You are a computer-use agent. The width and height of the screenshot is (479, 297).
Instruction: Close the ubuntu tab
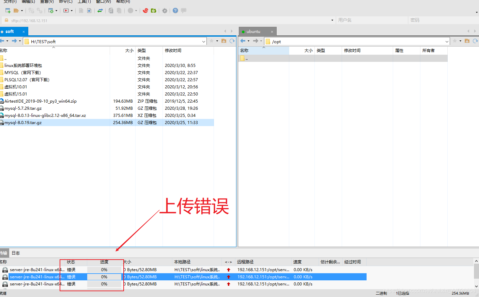(272, 32)
